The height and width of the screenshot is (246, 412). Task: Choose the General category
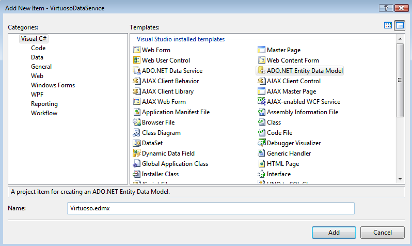click(41, 67)
